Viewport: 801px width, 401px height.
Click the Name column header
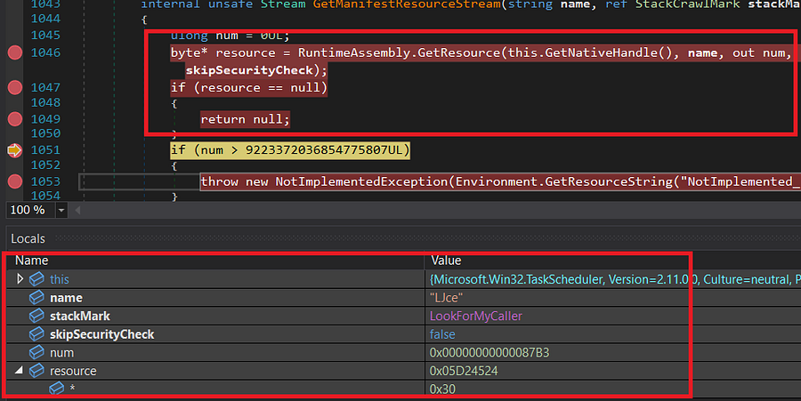click(32, 261)
